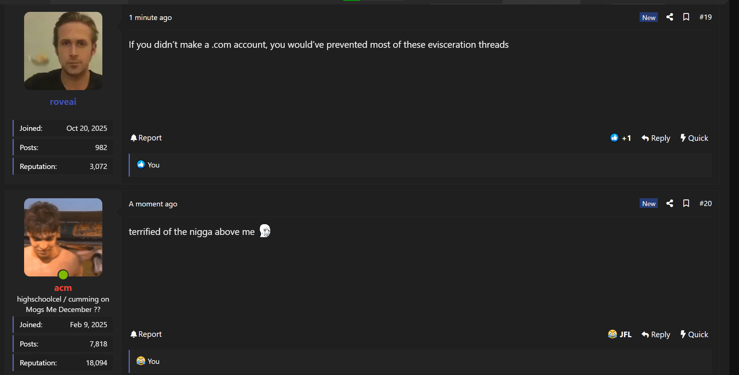
Task: Toggle the +1 like on roveai's post
Action: click(x=620, y=138)
